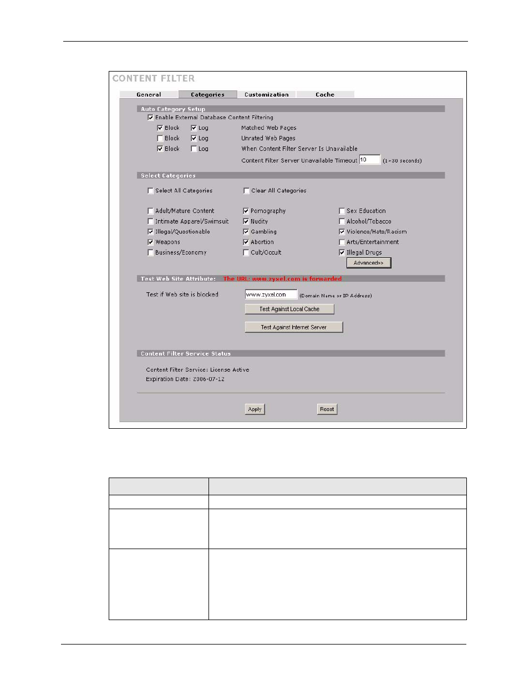Screen dimensions: 529x685
Task: Toggle Block when filter server unavailable
Action: click(x=160, y=149)
